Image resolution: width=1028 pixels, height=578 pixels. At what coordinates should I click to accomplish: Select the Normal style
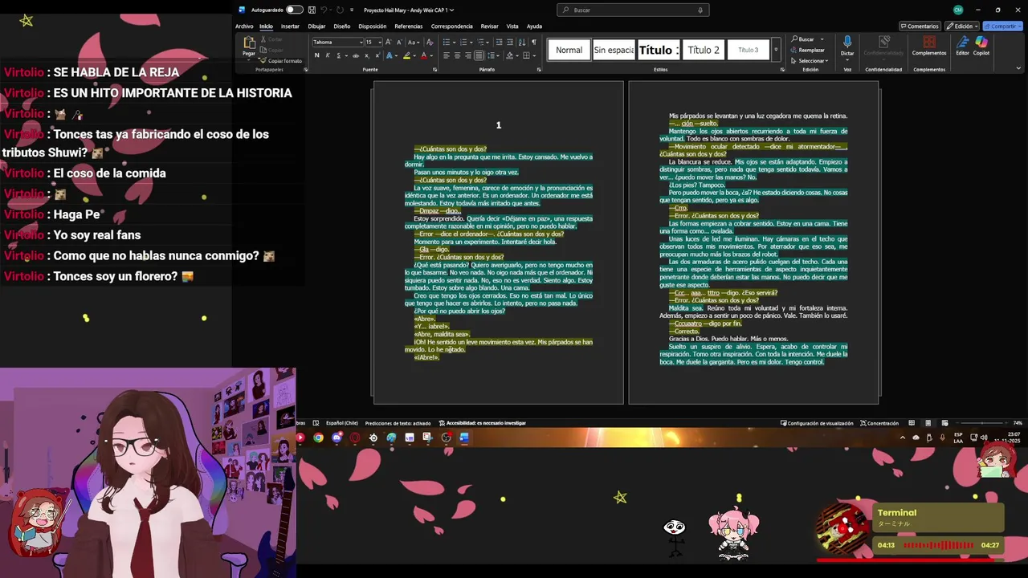(569, 50)
